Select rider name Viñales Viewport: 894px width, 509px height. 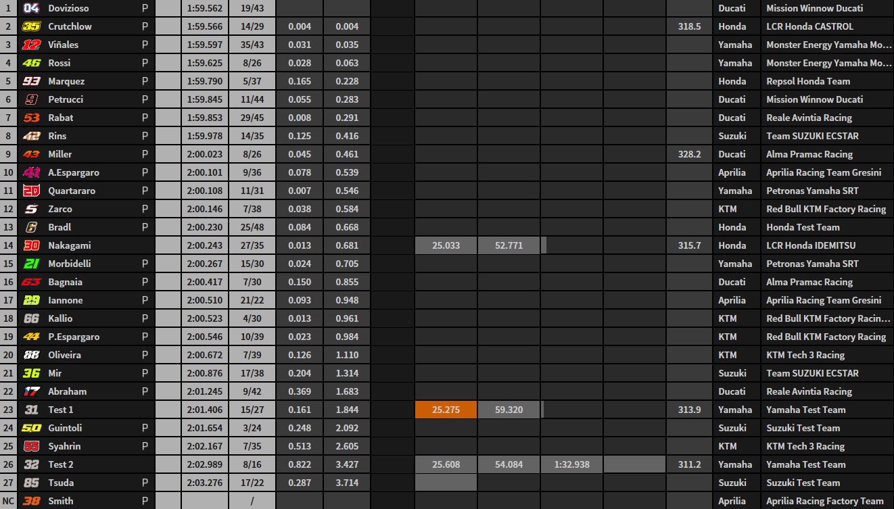tap(63, 45)
